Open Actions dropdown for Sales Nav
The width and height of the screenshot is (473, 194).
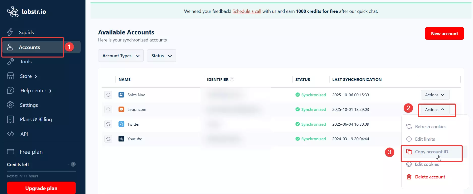click(x=435, y=95)
